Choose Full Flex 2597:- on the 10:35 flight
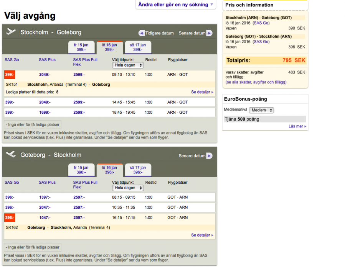 click(79, 208)
